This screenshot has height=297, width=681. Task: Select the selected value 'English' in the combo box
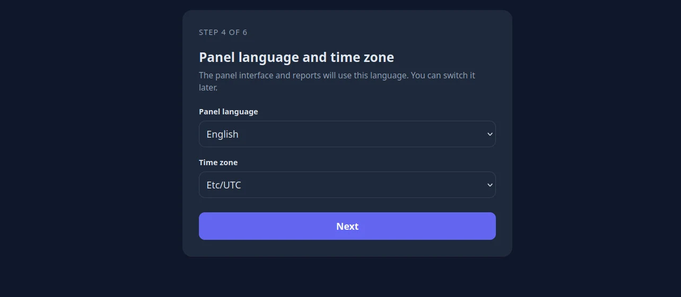coord(222,134)
